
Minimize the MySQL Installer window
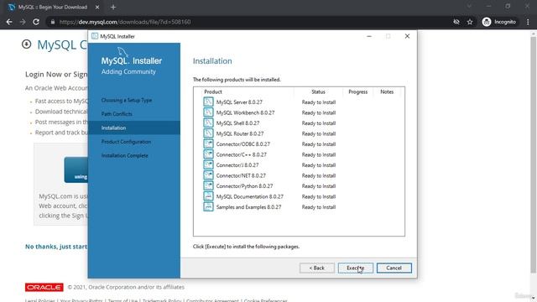369,36
